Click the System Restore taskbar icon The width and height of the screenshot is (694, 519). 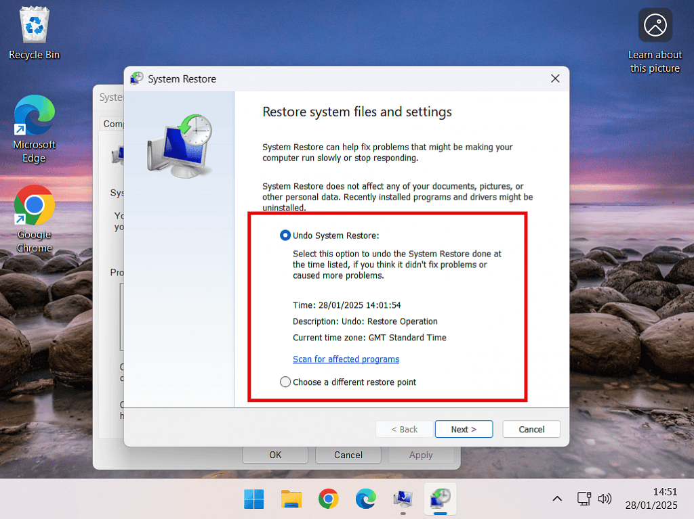click(x=440, y=499)
